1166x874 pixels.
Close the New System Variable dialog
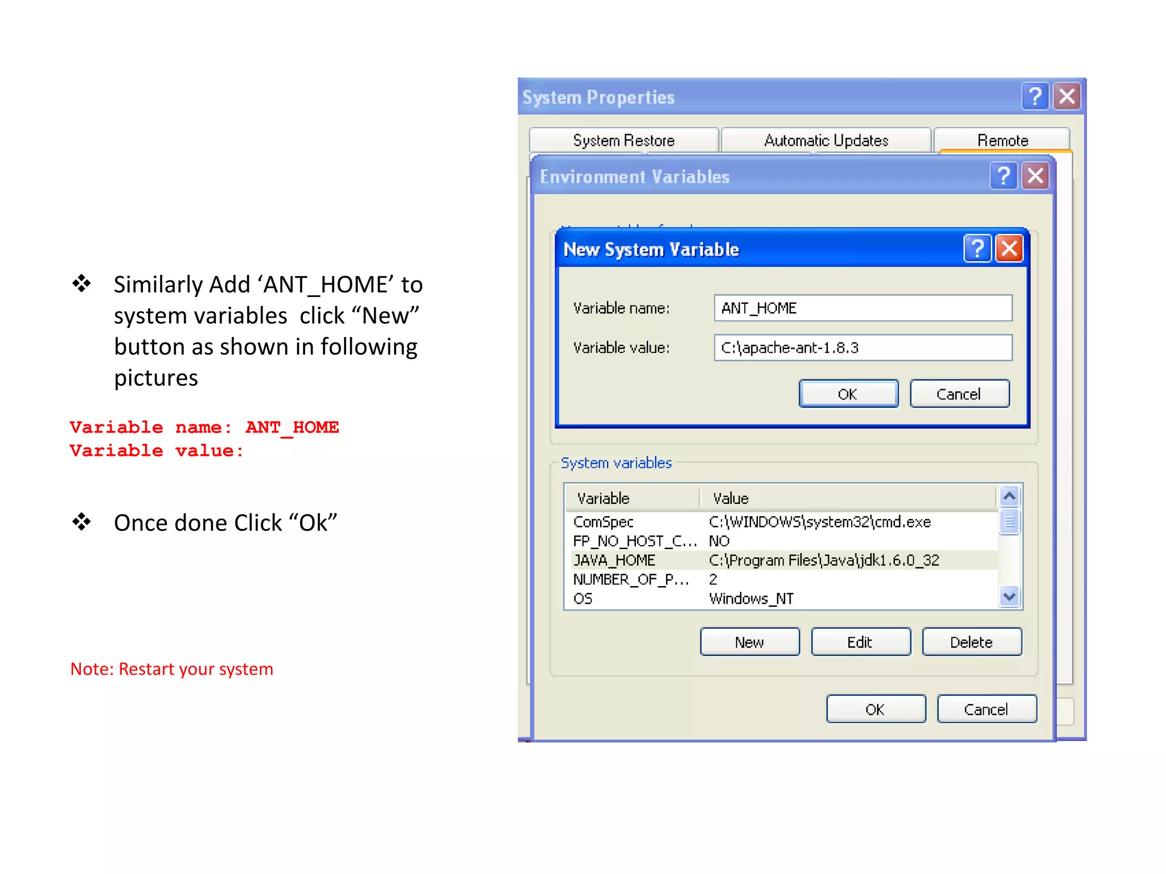click(x=1009, y=249)
